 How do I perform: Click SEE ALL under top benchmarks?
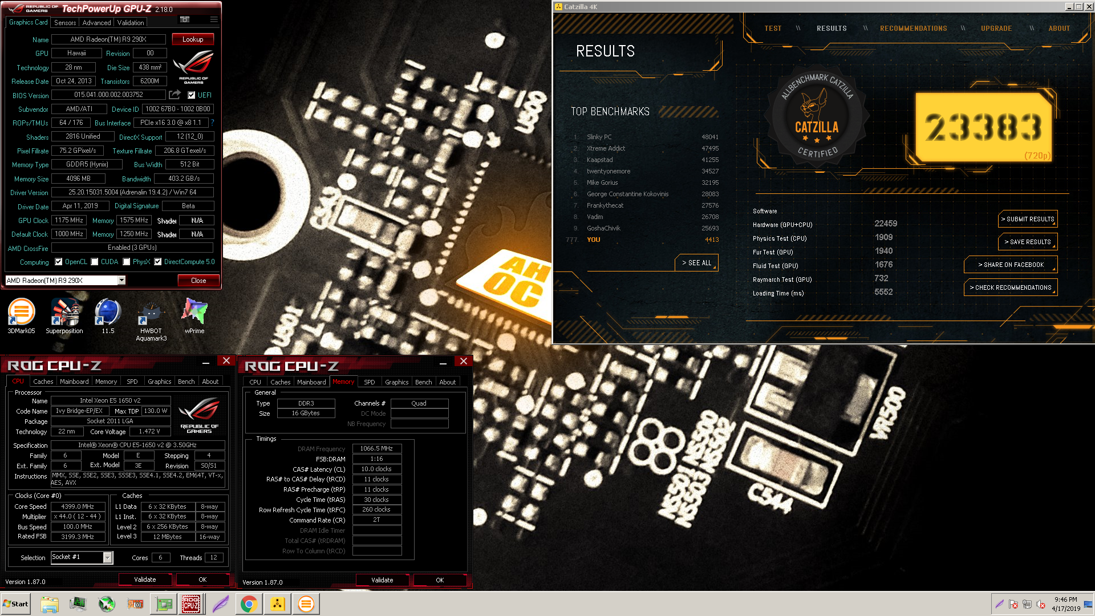696,263
